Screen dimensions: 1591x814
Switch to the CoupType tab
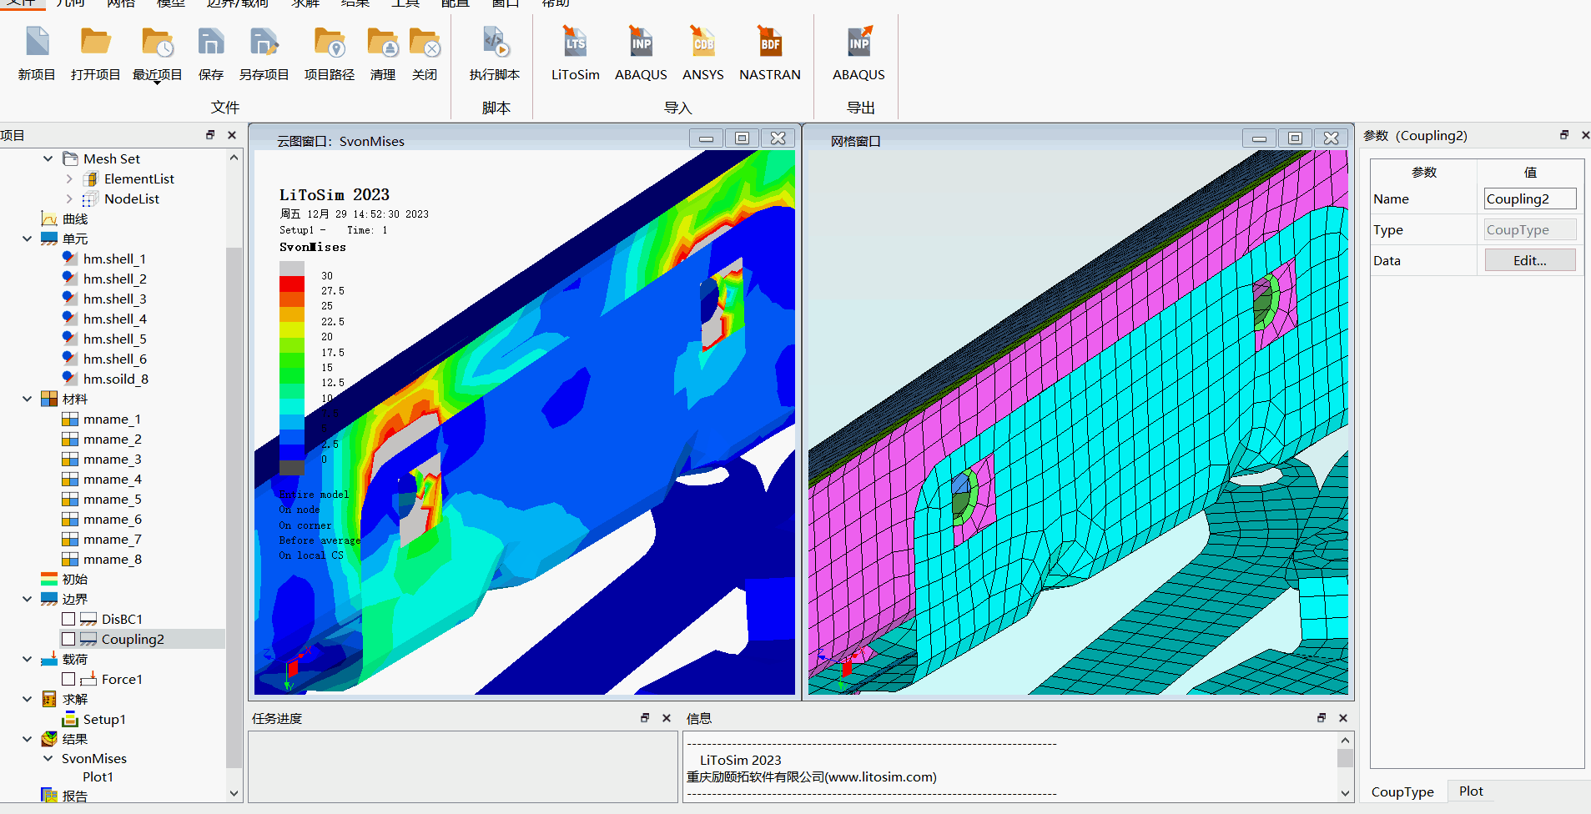point(1402,791)
